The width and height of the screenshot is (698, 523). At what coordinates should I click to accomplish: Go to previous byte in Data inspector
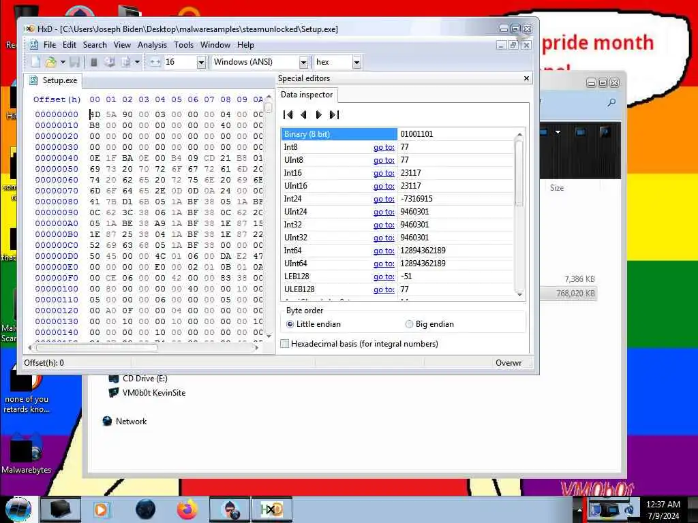coord(303,114)
